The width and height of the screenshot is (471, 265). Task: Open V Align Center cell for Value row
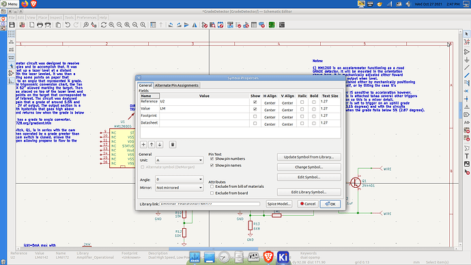tap(287, 110)
